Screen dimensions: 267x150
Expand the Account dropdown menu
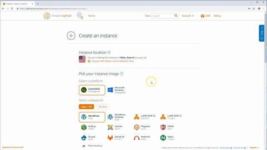coord(188,16)
